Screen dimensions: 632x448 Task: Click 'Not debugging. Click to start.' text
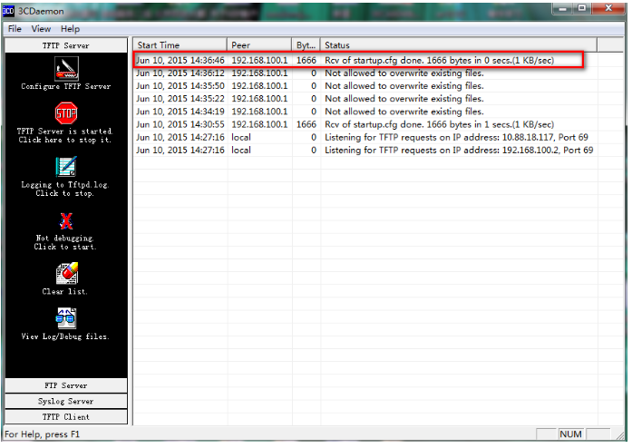(x=65, y=243)
